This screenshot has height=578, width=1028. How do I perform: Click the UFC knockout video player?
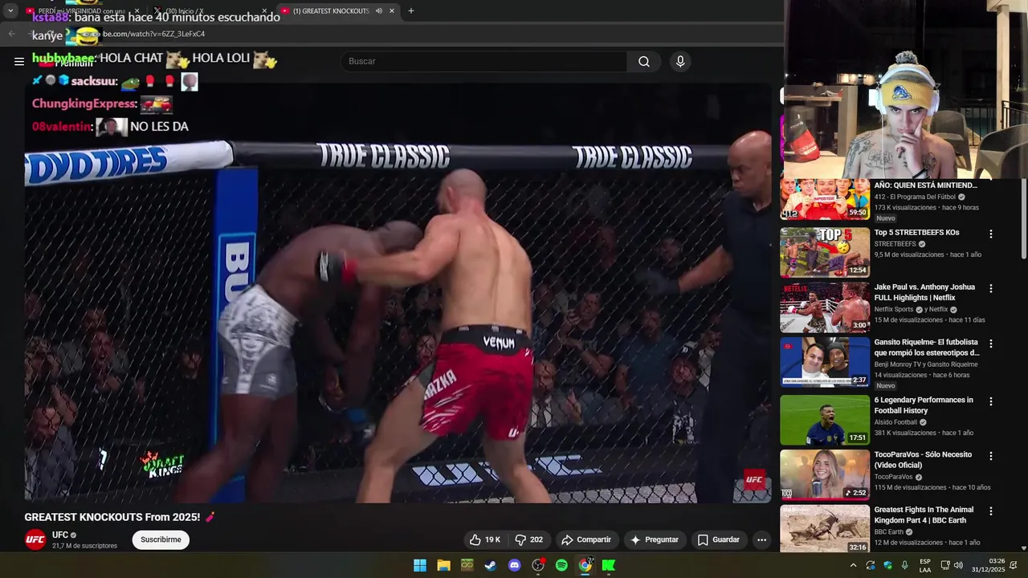(398, 293)
